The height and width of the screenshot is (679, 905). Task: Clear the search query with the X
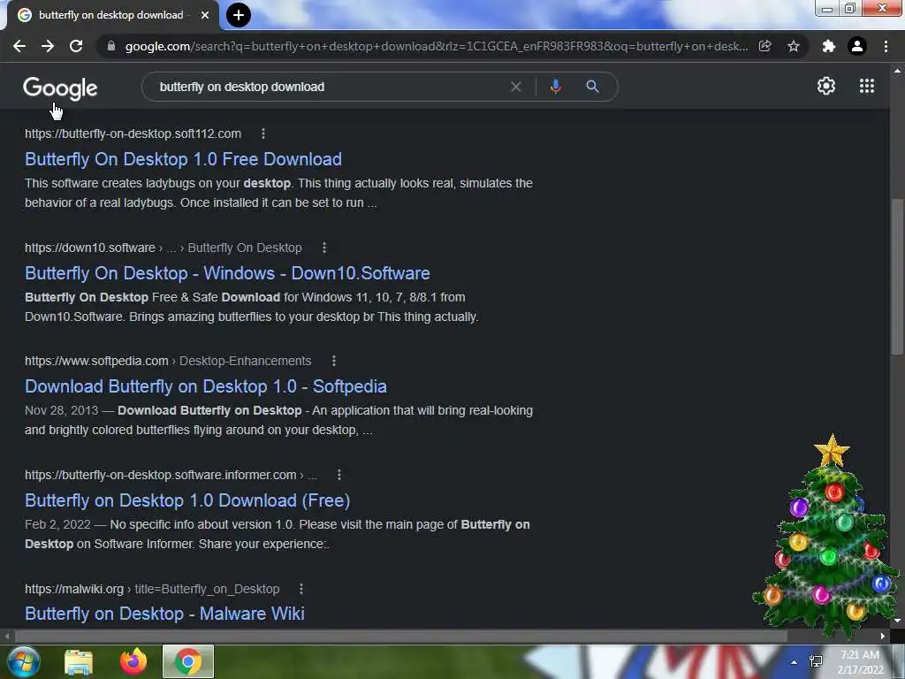coord(516,87)
